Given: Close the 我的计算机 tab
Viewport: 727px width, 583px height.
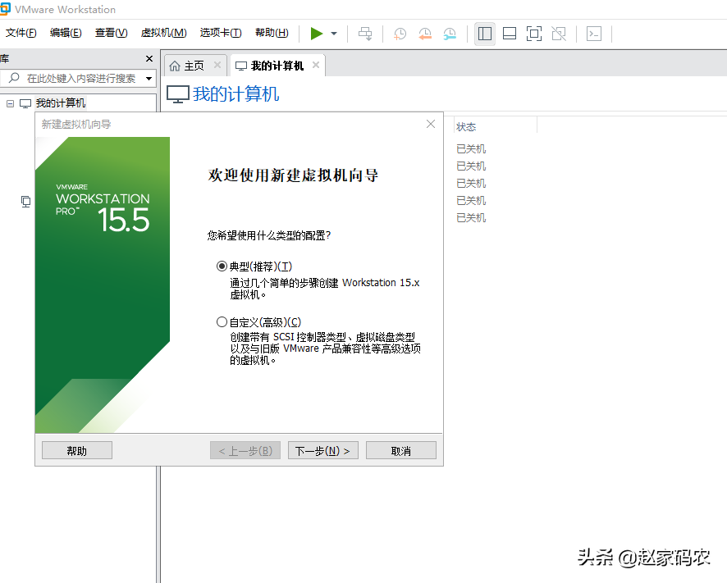Looking at the screenshot, I should click(316, 65).
